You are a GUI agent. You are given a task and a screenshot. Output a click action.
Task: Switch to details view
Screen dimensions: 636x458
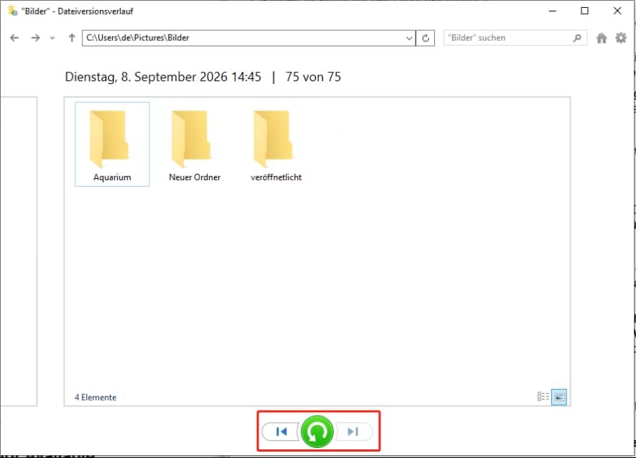click(x=543, y=396)
